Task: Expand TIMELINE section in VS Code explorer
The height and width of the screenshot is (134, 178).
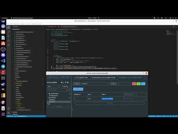Action: point(15,114)
